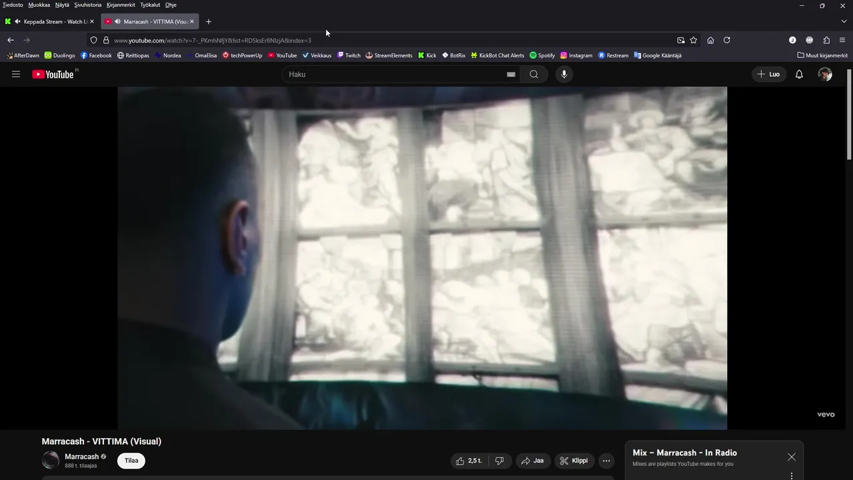The image size is (853, 480).
Task: Select the Marracash - VITTIMA tab
Action: pos(150,21)
